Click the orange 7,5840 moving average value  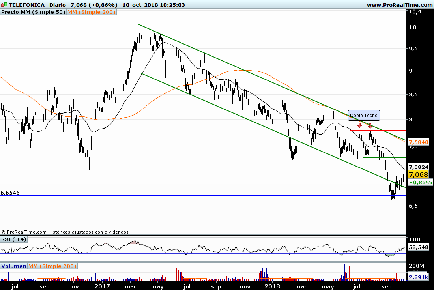pyautogui.click(x=419, y=142)
